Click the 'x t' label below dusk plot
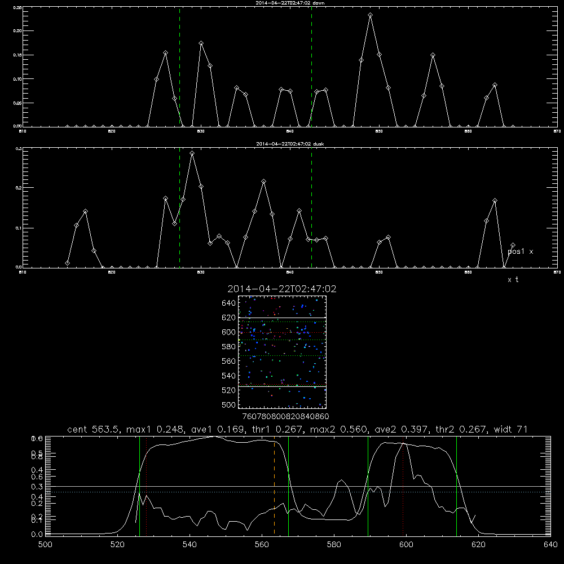 coord(513,280)
